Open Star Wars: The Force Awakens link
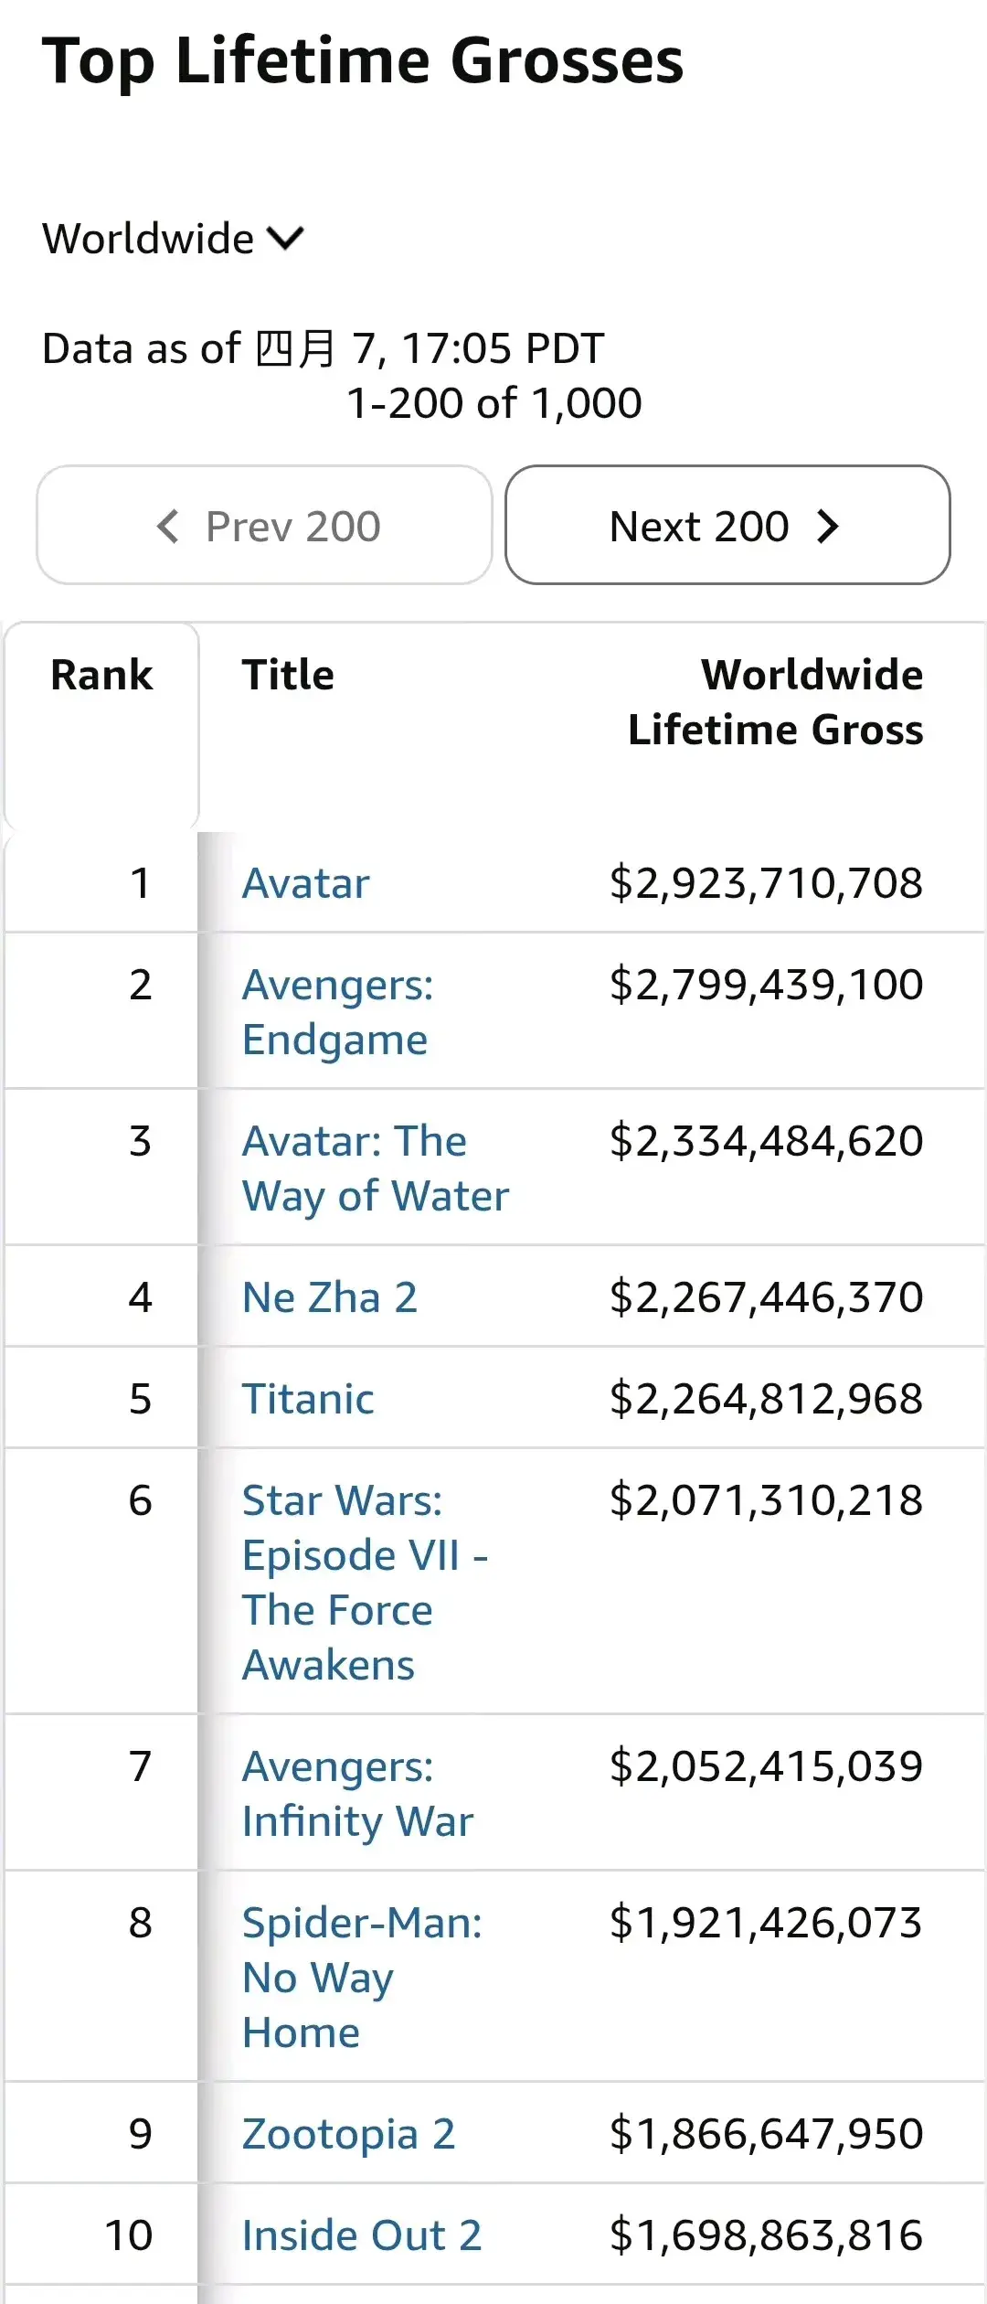Image resolution: width=987 pixels, height=2304 pixels. pyautogui.click(x=364, y=1583)
